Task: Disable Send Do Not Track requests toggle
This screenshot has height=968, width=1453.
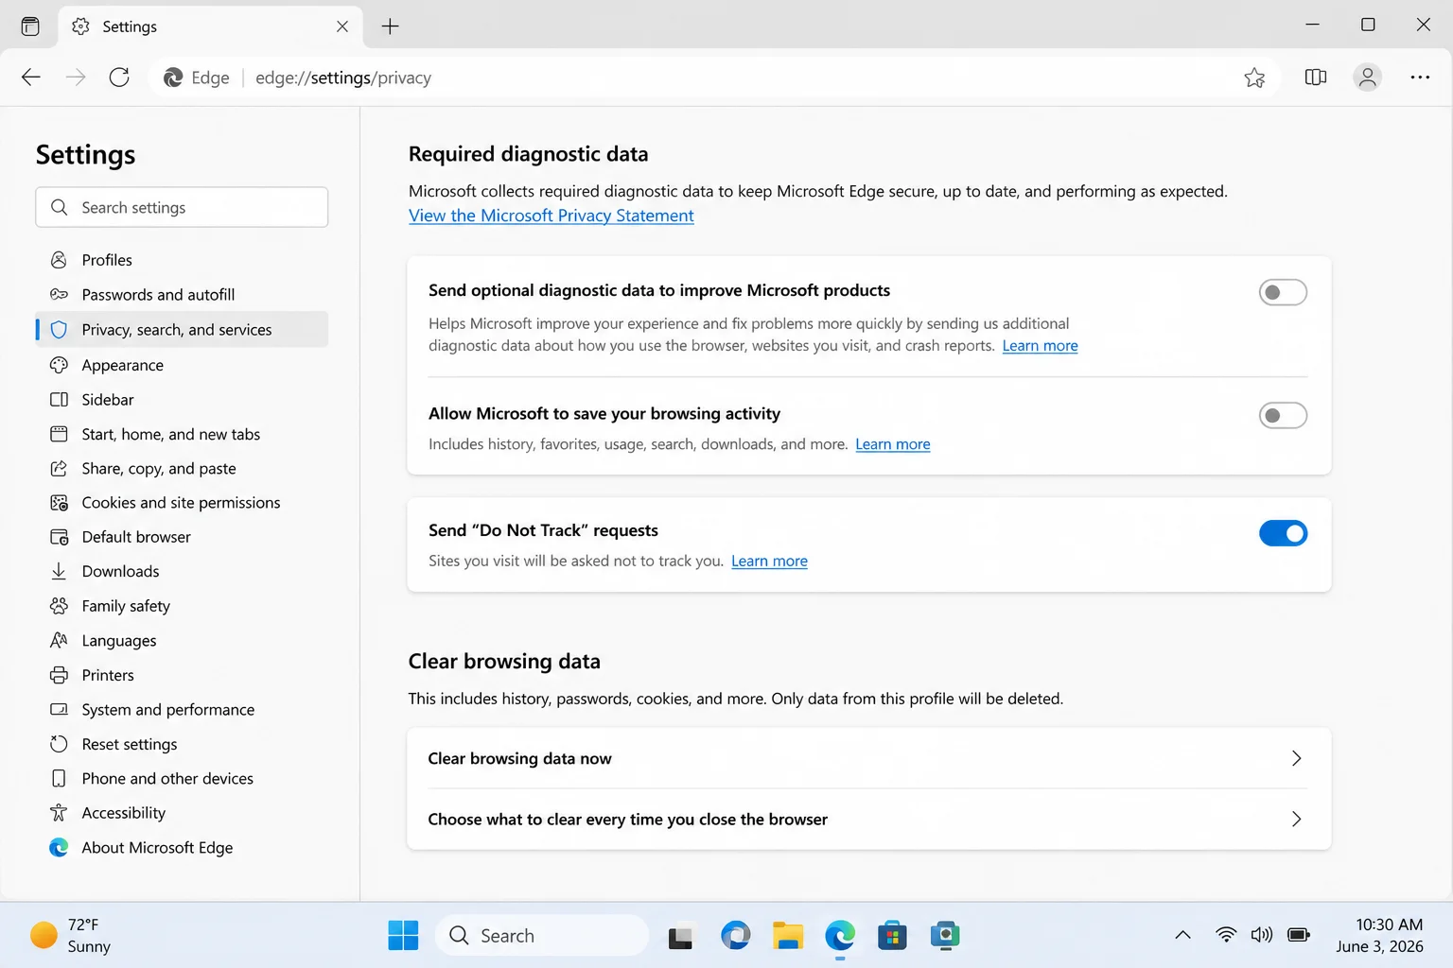Action: pos(1283,533)
